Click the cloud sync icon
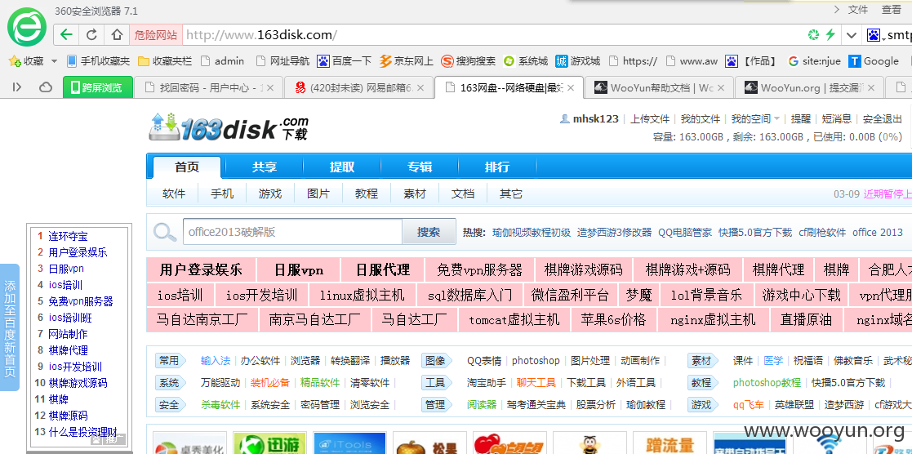Viewport: 912px width, 454px height. (46, 87)
